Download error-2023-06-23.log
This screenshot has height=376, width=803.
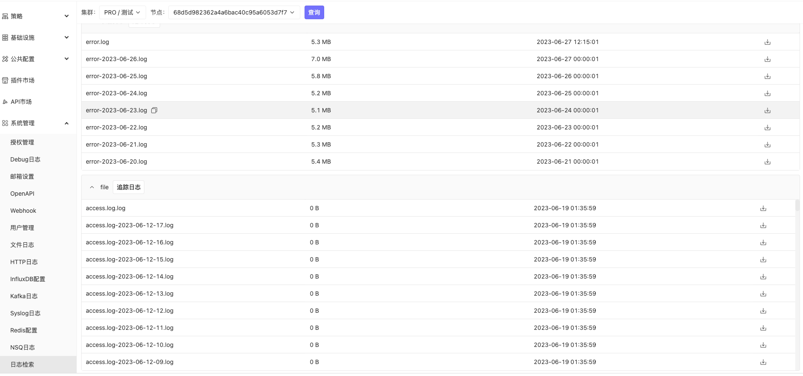tap(767, 110)
